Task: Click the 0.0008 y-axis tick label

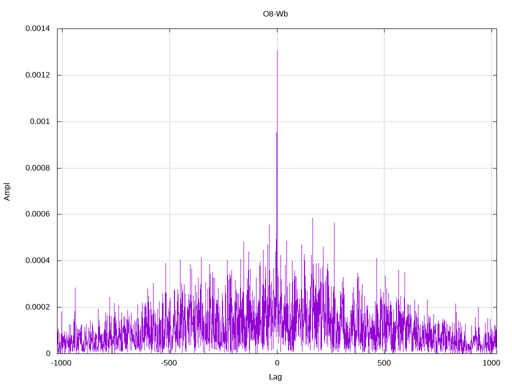Action: [x=38, y=168]
